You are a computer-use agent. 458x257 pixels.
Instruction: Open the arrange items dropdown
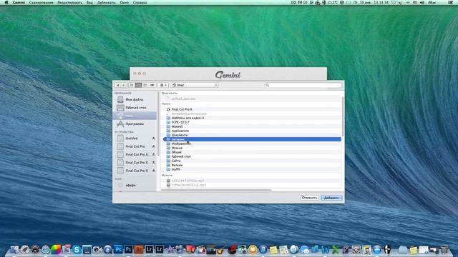(x=163, y=85)
